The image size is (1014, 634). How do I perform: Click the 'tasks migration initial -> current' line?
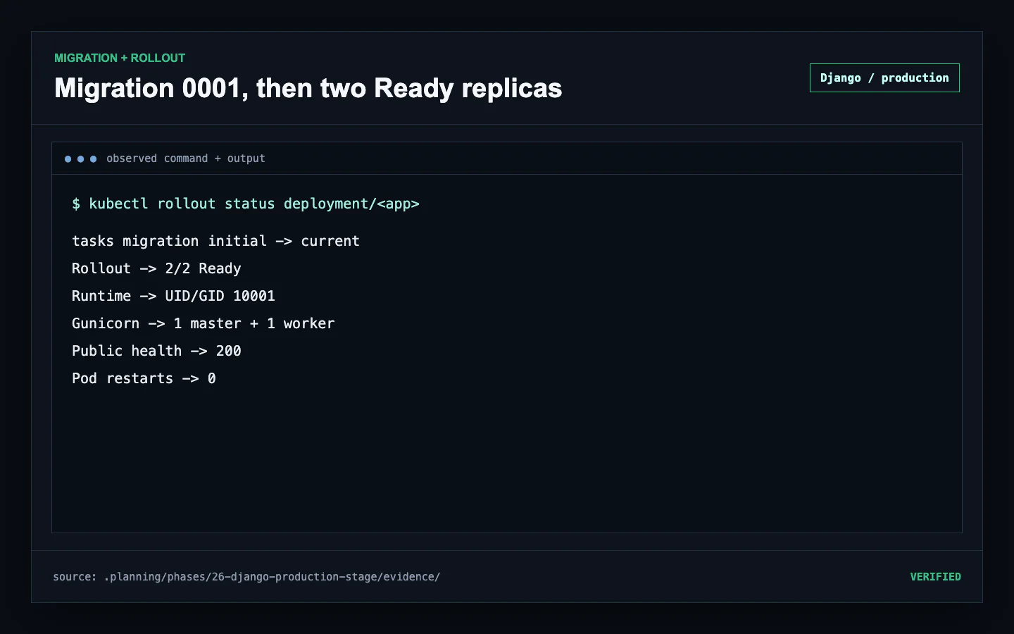click(215, 241)
